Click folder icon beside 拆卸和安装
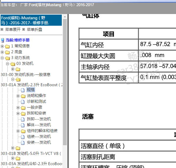176x168 pixels. [x=23, y=113]
